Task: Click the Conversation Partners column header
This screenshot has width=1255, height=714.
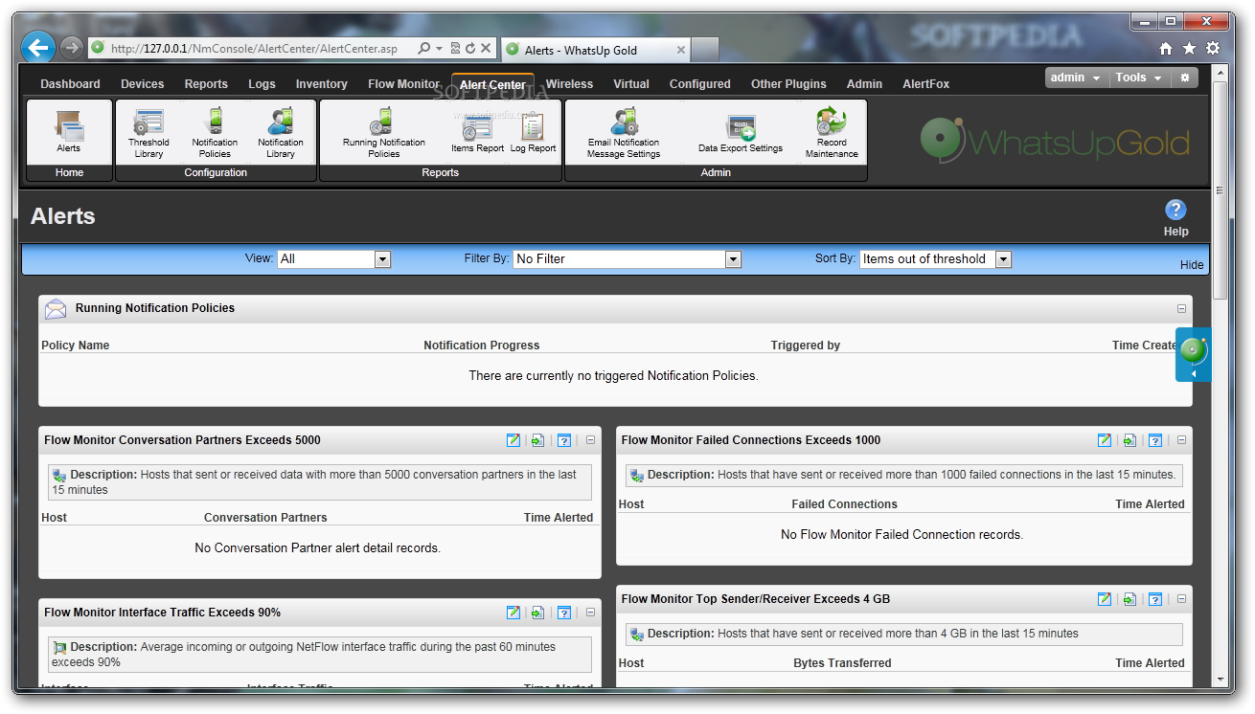Action: pos(265,518)
